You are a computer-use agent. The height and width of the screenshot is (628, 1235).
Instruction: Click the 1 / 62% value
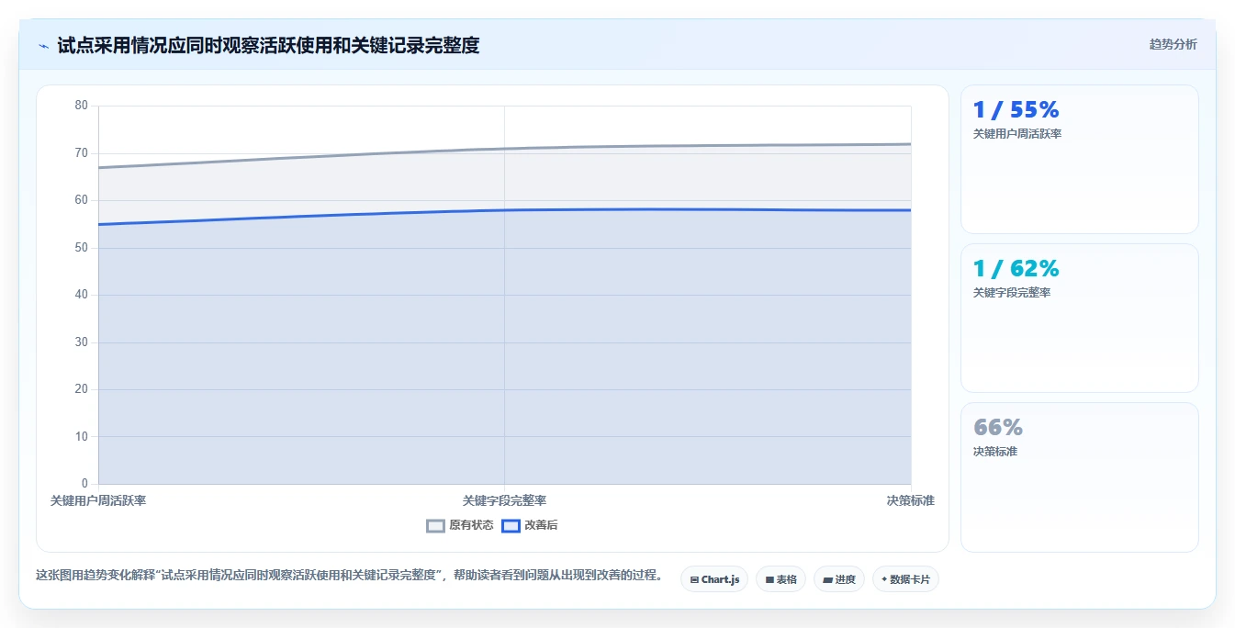1016,269
